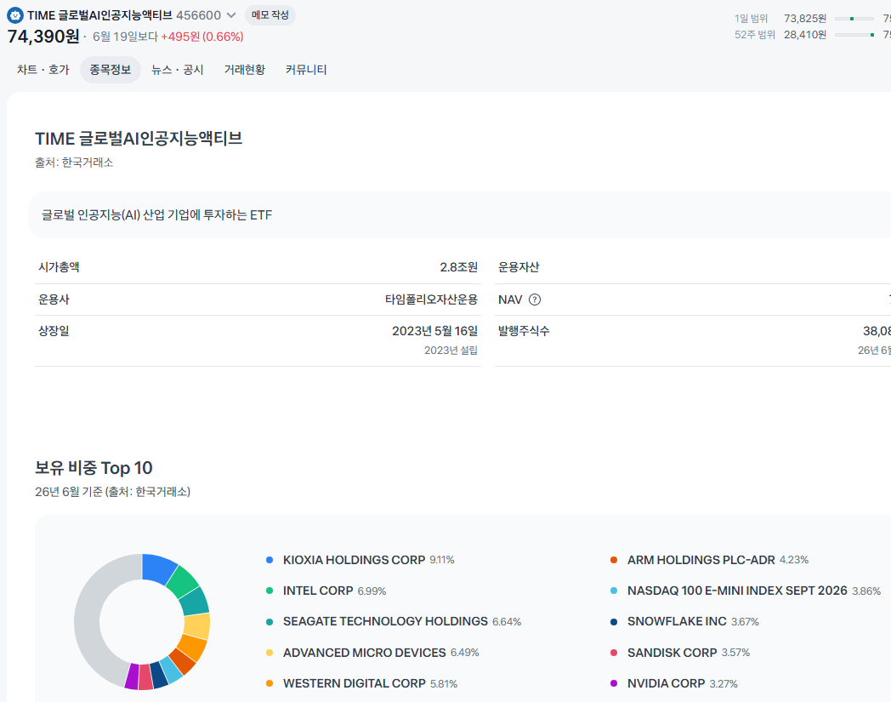The height and width of the screenshot is (702, 891).
Task: Click the red-orange ARM HOLDINGS legend dot
Action: coord(614,561)
